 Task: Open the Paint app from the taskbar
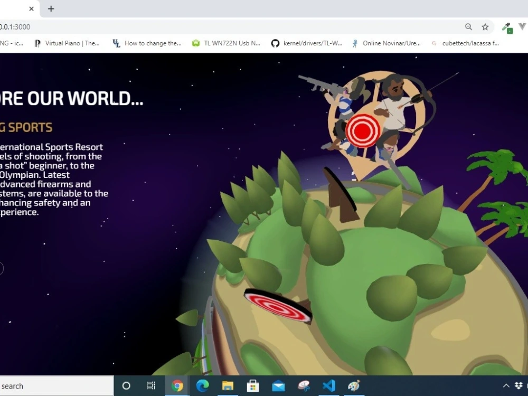coord(354,386)
